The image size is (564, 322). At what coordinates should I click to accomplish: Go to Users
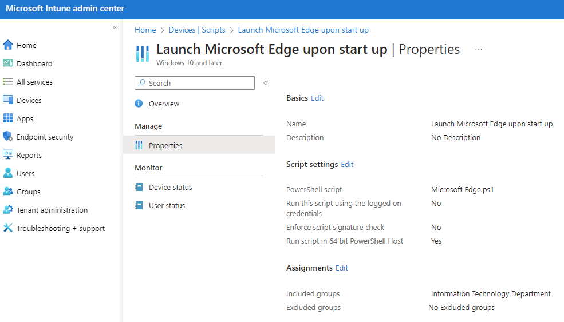25,173
